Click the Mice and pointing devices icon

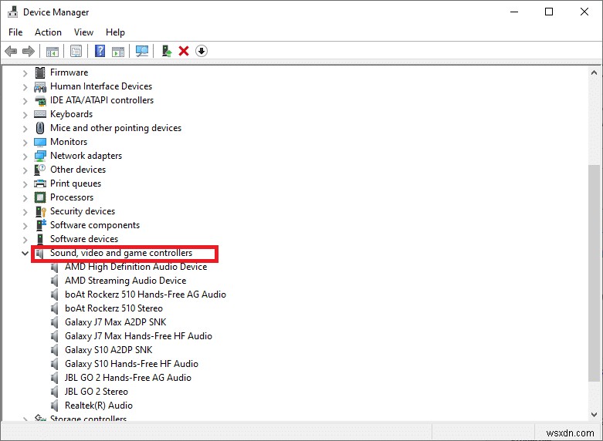(40, 128)
